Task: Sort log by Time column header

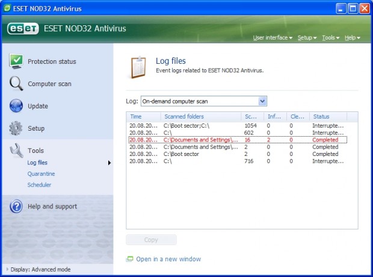Action: pyautogui.click(x=143, y=116)
